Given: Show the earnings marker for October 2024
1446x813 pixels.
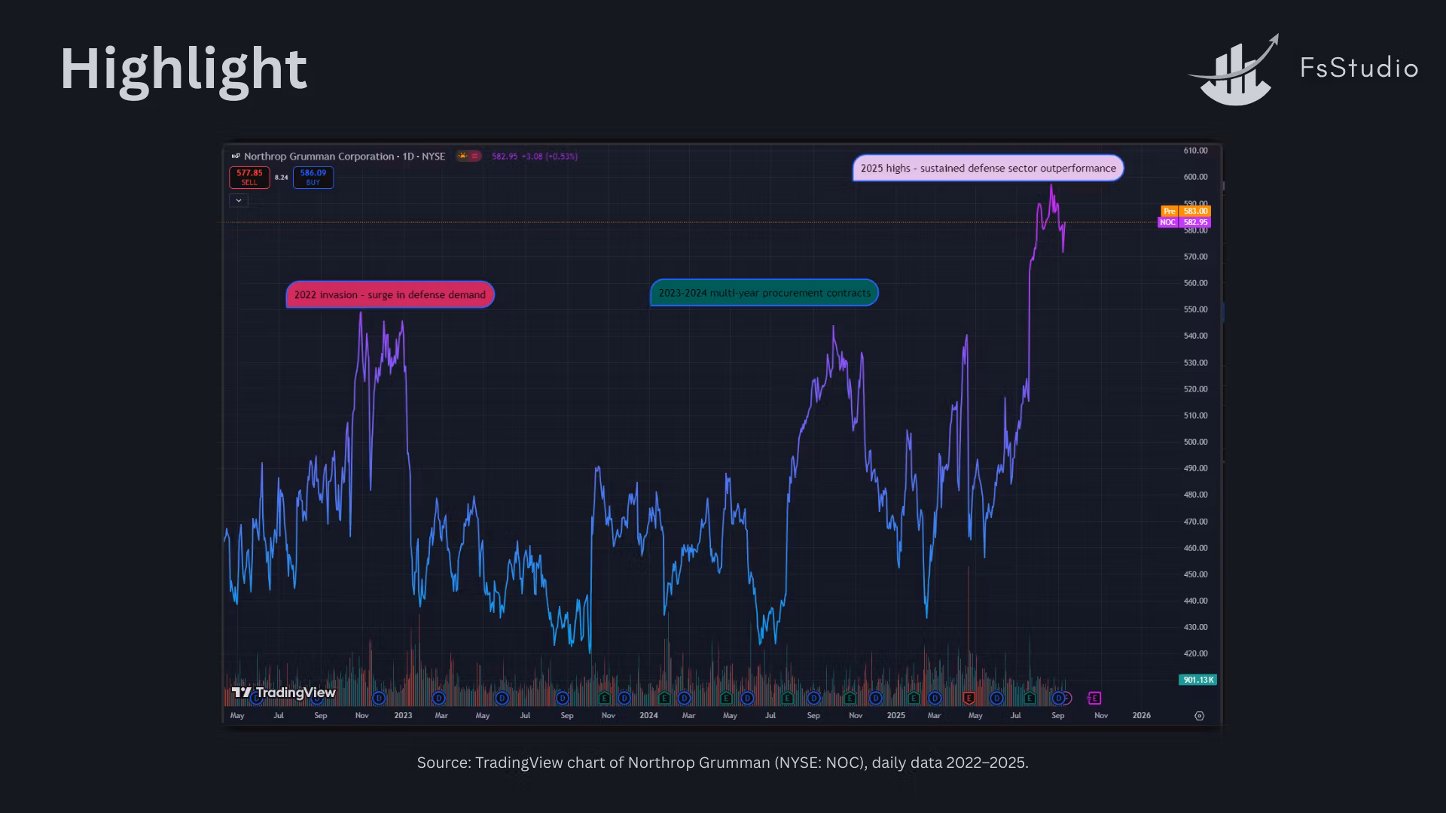Looking at the screenshot, I should (850, 699).
